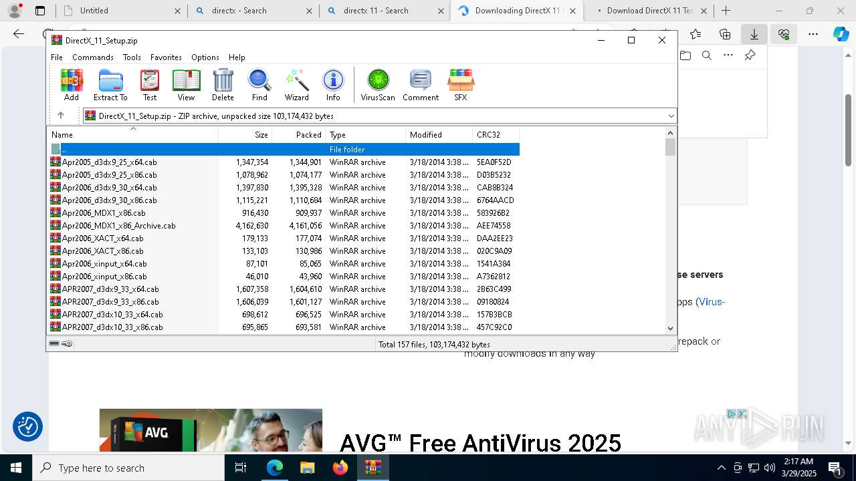856x481 pixels.
Task: Click the Delete trash can icon
Action: (223, 85)
